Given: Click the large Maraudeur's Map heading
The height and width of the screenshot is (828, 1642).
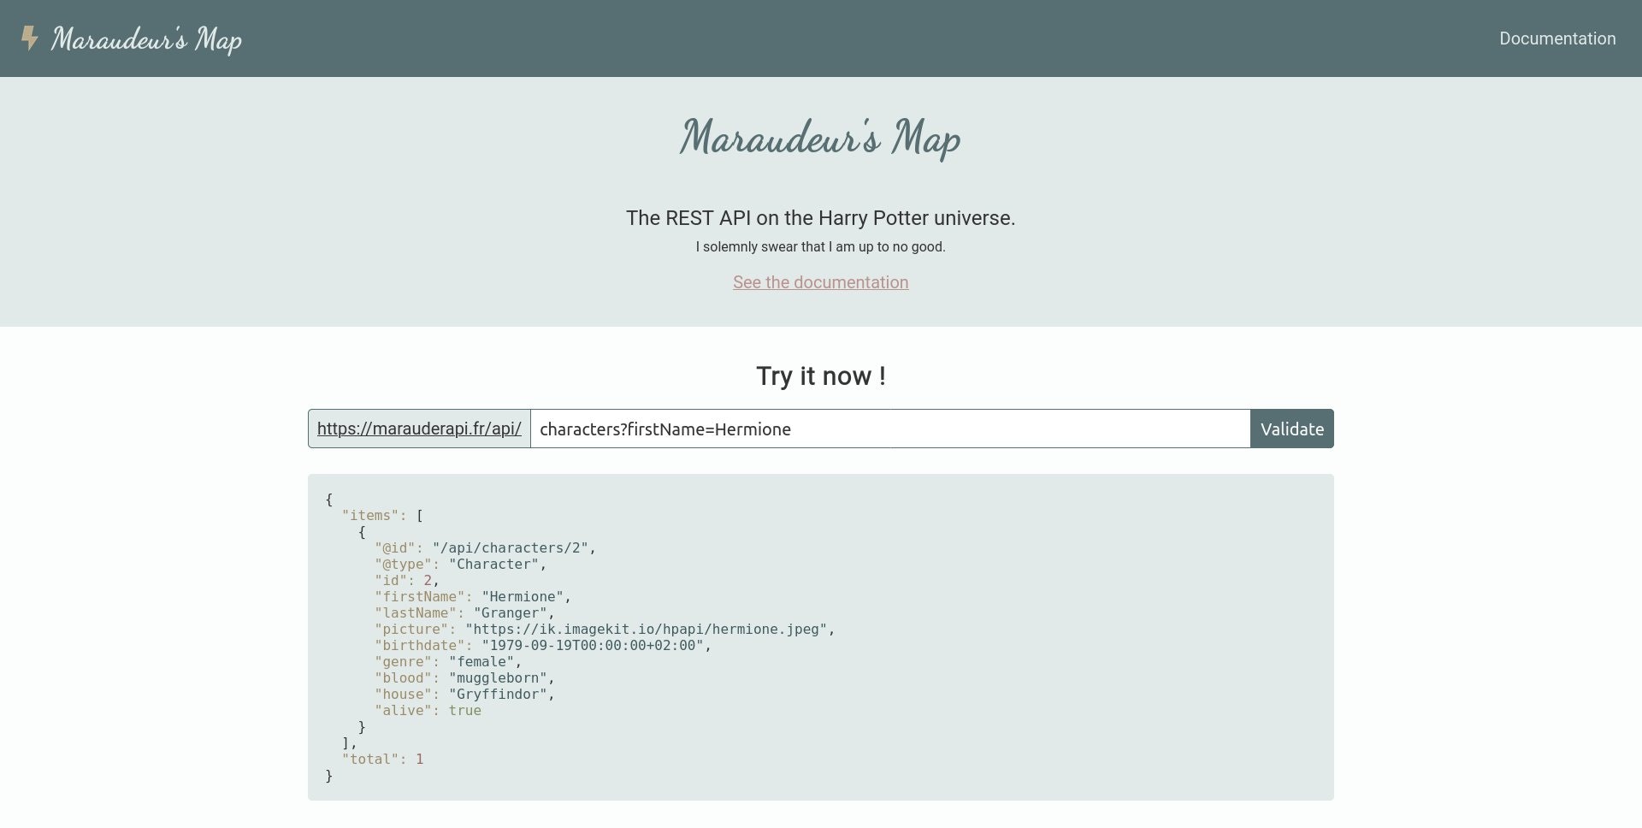Looking at the screenshot, I should [x=820, y=137].
